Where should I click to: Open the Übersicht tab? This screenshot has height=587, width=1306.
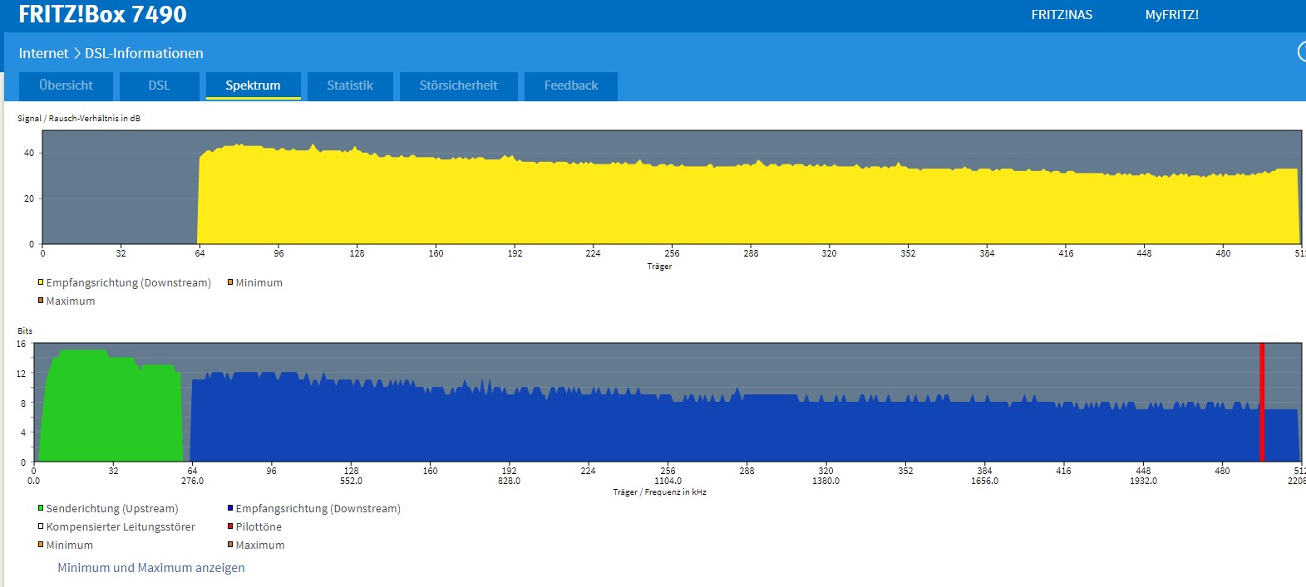pos(66,86)
